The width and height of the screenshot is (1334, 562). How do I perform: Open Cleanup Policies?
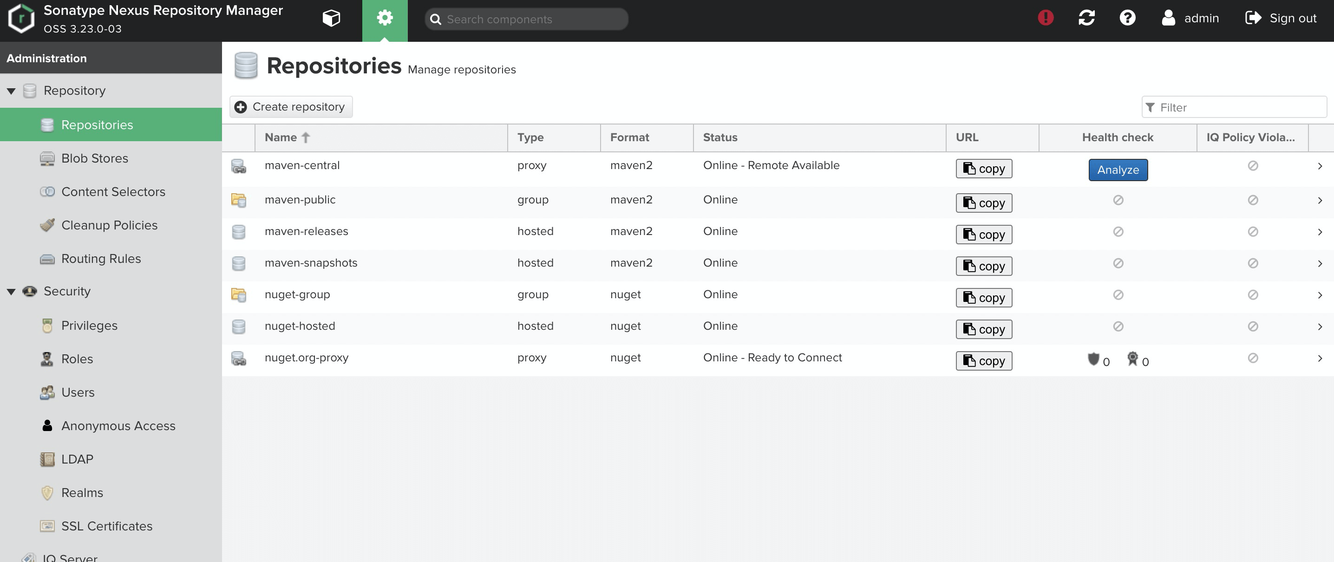coord(111,225)
